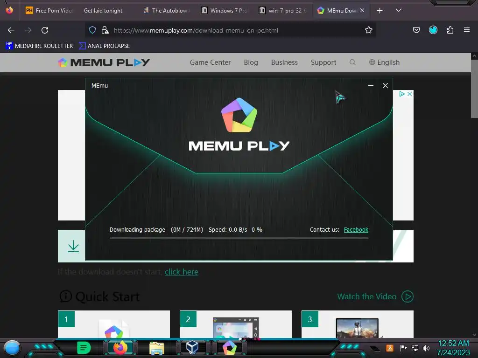Screen dimensions: 478x358
Task: Click the AdChoices triangle icon
Action: [402, 94]
